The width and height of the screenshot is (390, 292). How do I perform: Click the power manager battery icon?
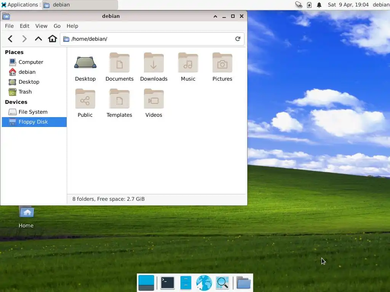pyautogui.click(x=309, y=5)
